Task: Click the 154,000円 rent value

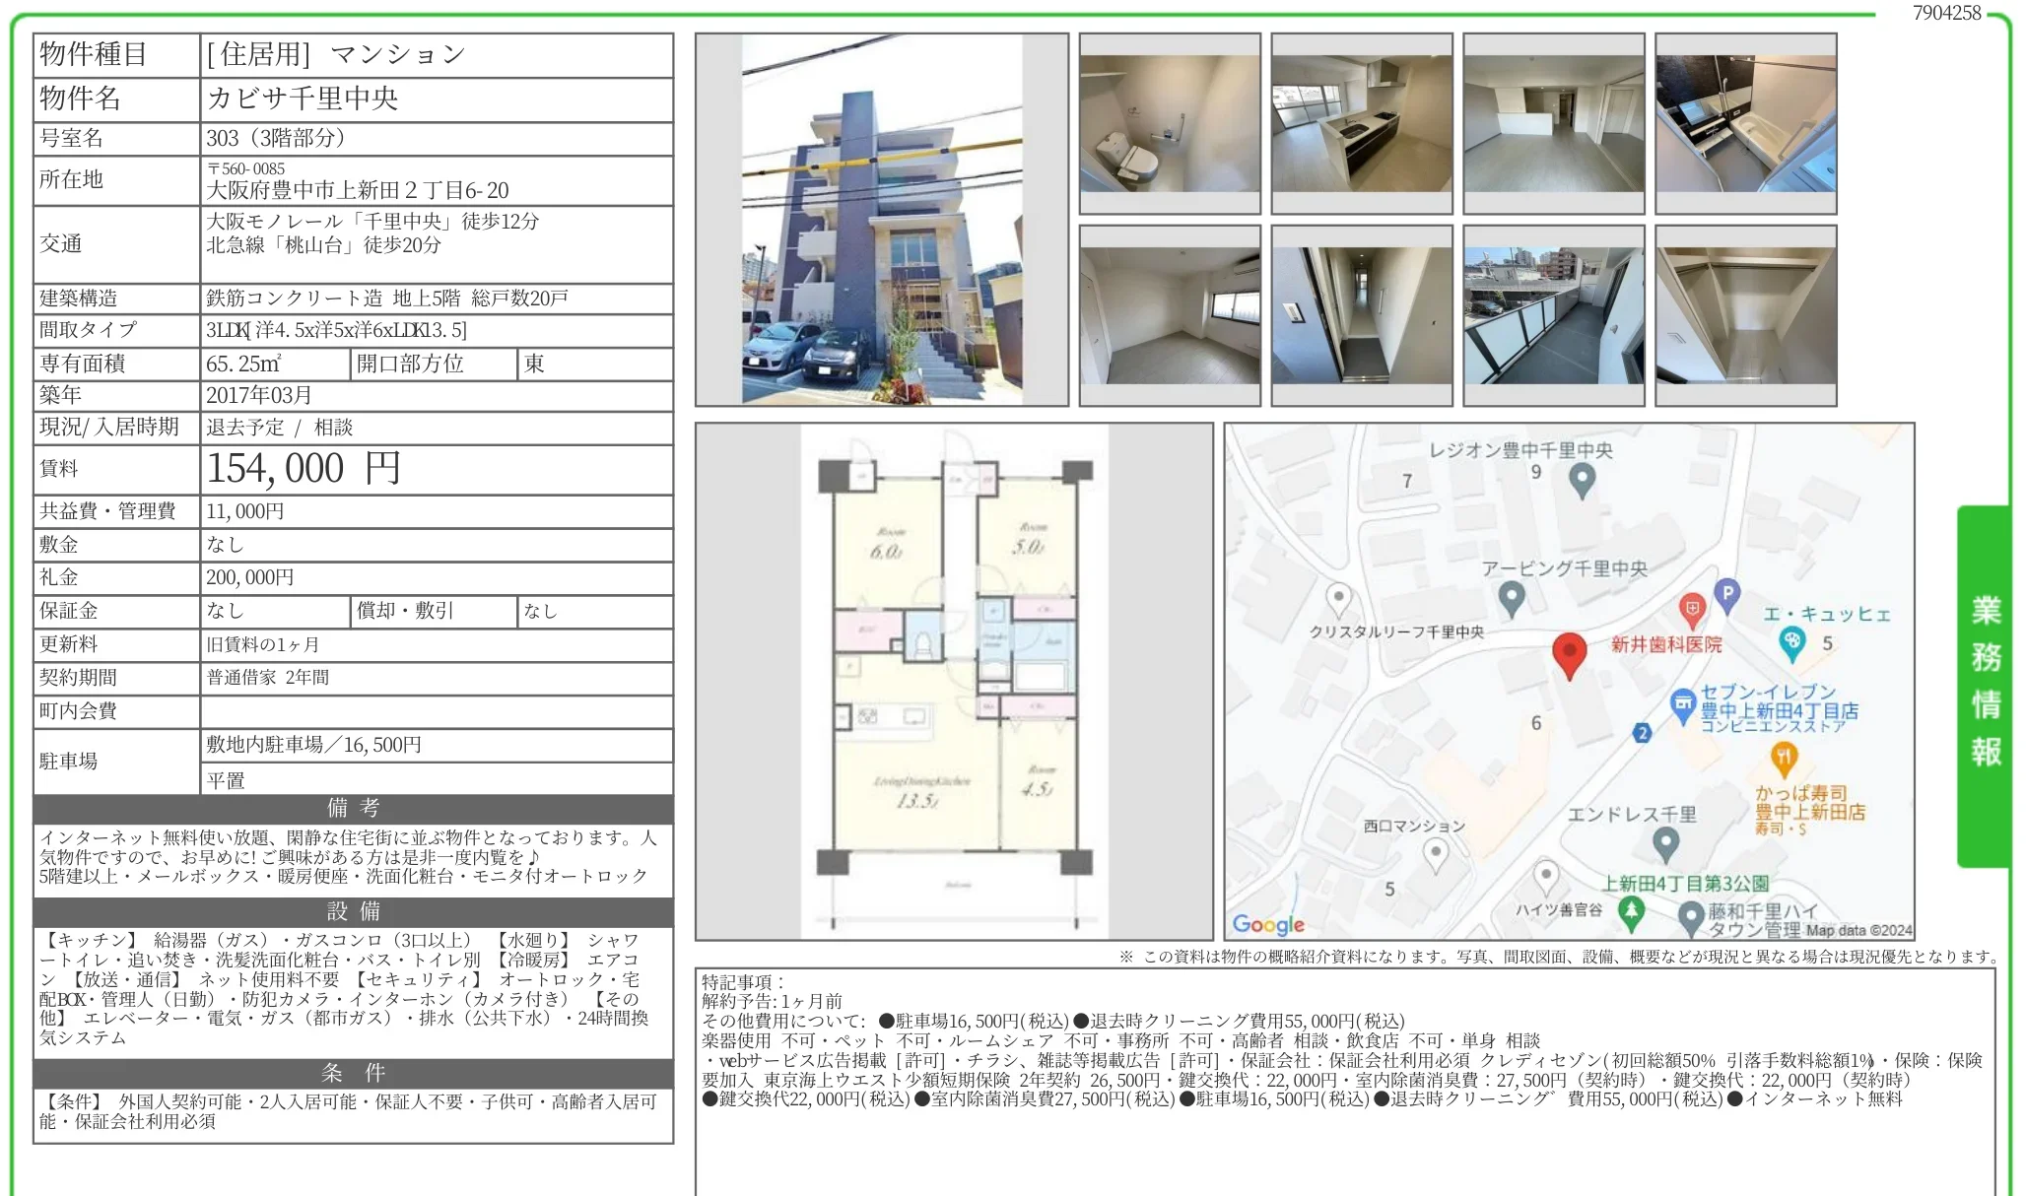Action: point(304,469)
